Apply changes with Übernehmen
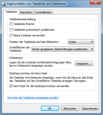Screen dimensions: 103x115 tap(90, 109)
